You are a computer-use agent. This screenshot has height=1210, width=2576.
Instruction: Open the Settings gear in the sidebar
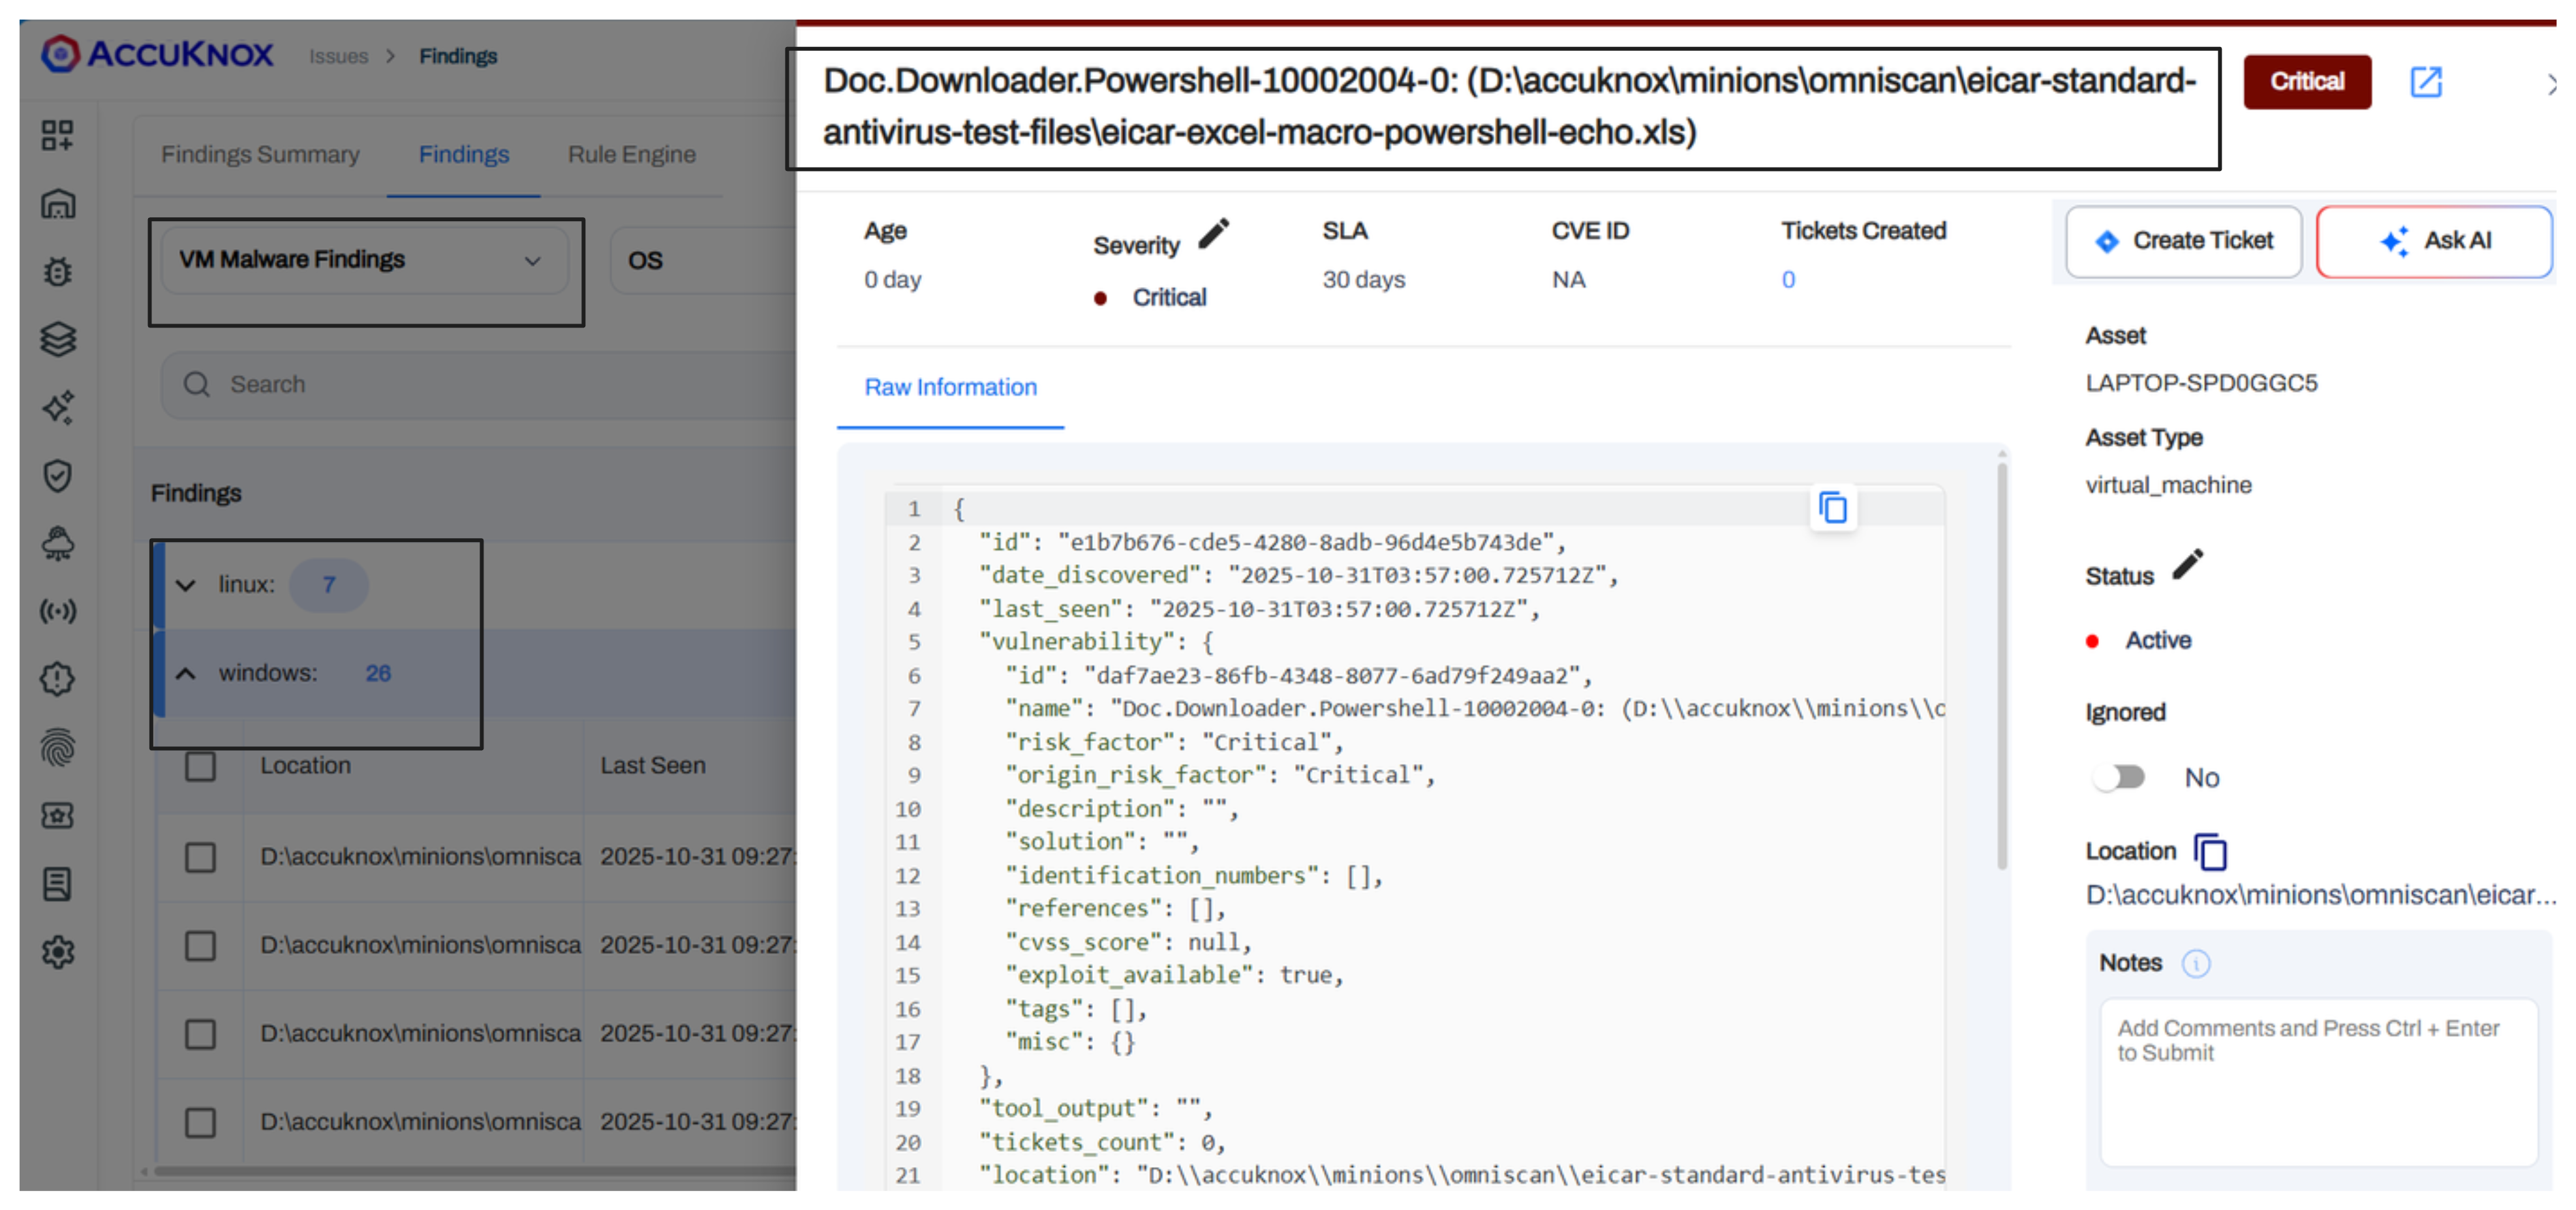pos(58,951)
